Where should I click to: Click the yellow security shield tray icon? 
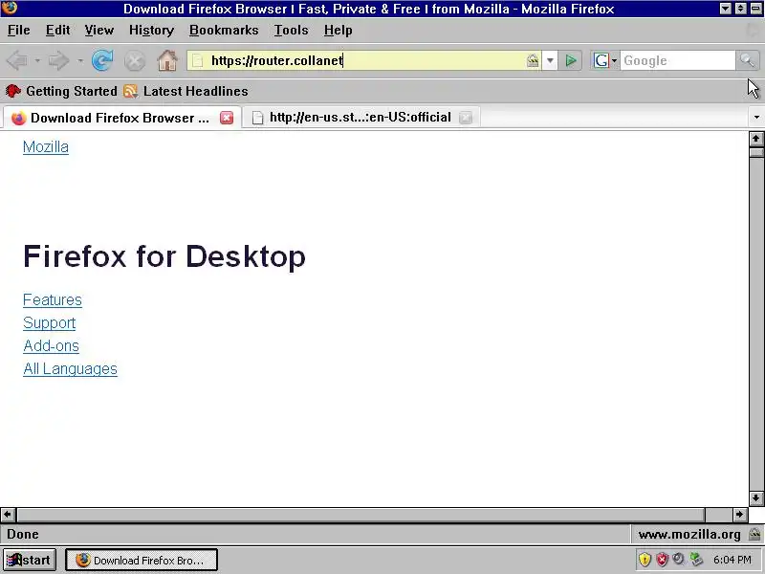click(645, 560)
